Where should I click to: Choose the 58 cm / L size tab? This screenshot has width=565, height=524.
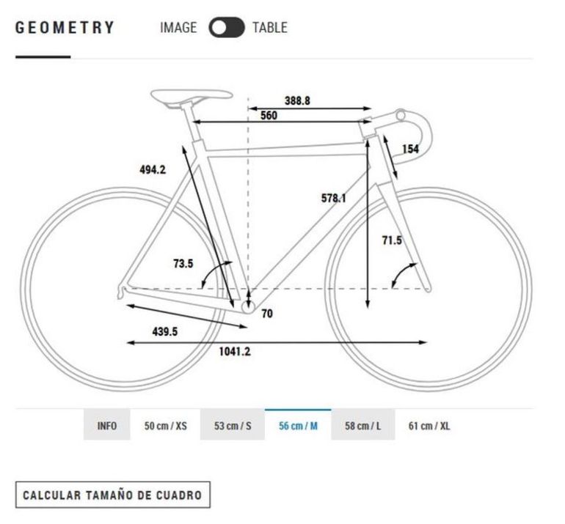tap(364, 426)
